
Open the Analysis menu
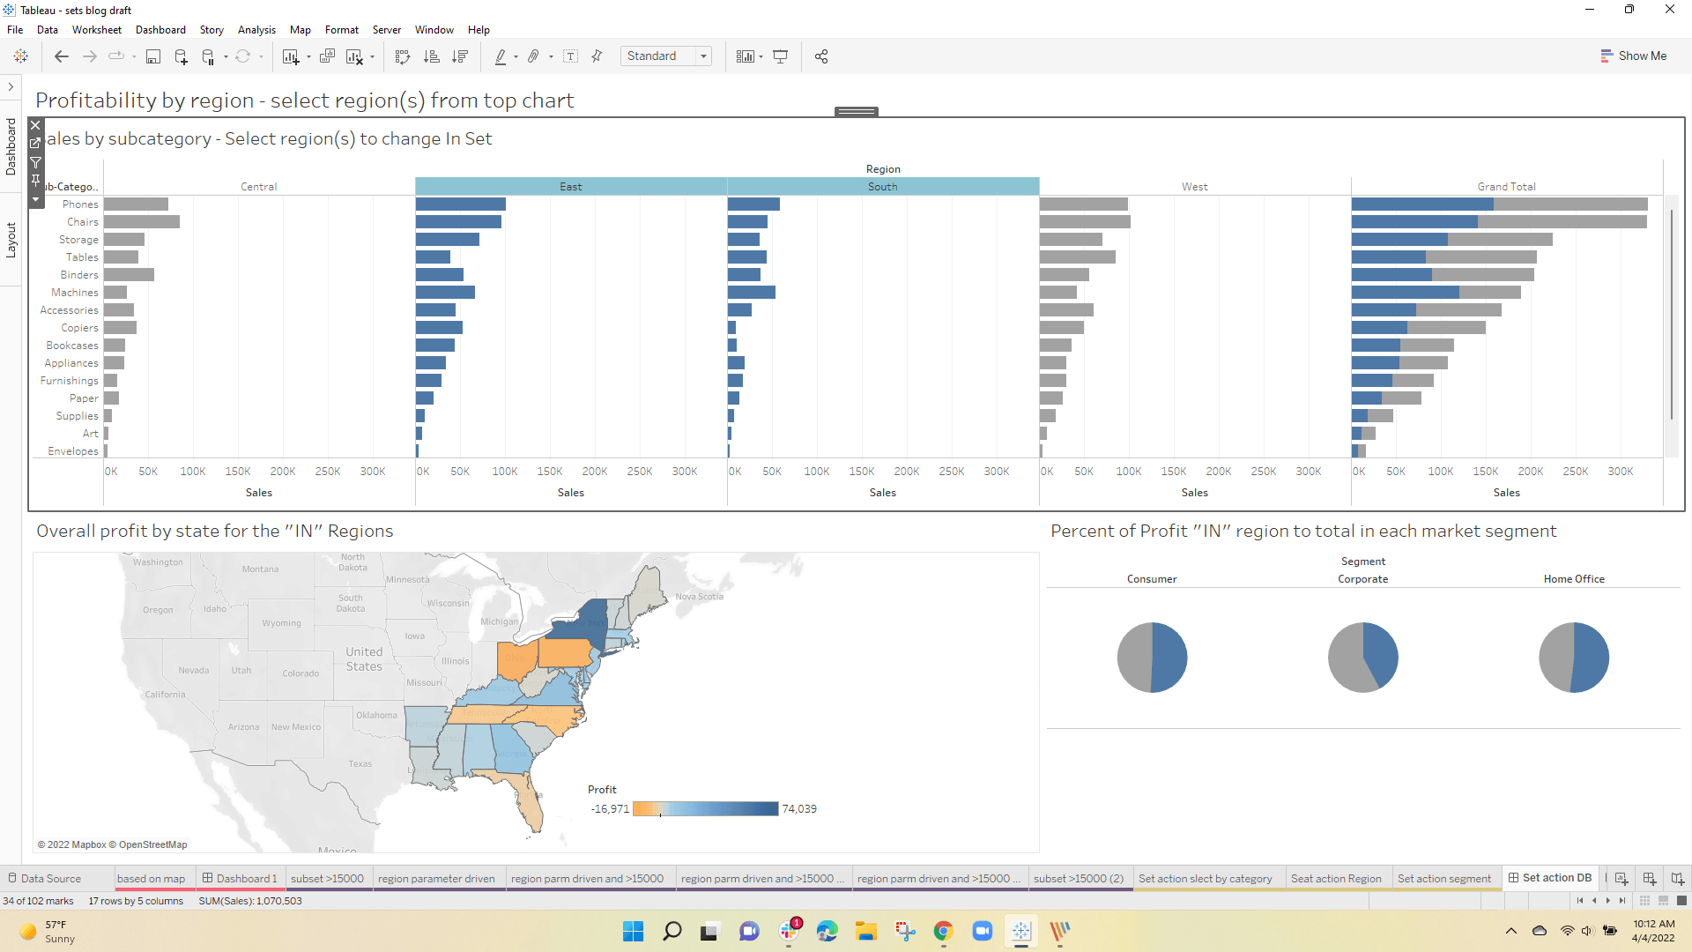[x=256, y=30]
